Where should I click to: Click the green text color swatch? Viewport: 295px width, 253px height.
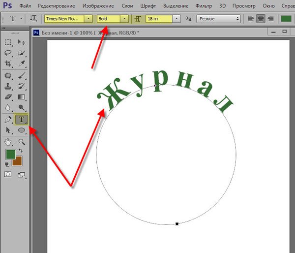point(286,18)
